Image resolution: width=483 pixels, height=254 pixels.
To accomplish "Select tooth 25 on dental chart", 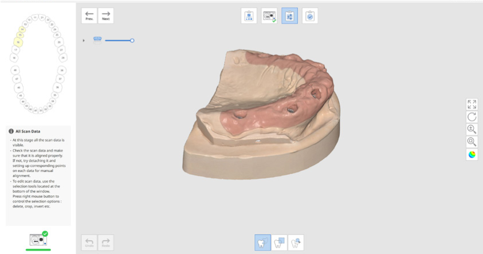I will [57, 35].
